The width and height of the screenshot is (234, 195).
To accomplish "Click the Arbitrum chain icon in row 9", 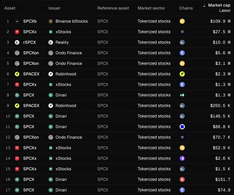I will tap(182, 106).
